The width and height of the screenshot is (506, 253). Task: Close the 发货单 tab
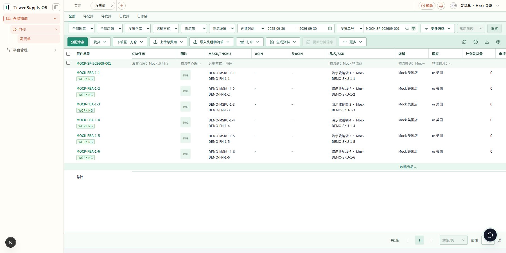(112, 6)
